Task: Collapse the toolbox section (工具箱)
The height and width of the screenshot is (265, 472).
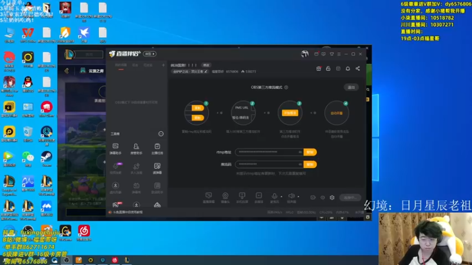Action: tap(161, 134)
